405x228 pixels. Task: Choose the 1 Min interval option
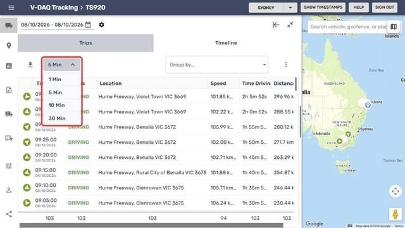coord(62,79)
